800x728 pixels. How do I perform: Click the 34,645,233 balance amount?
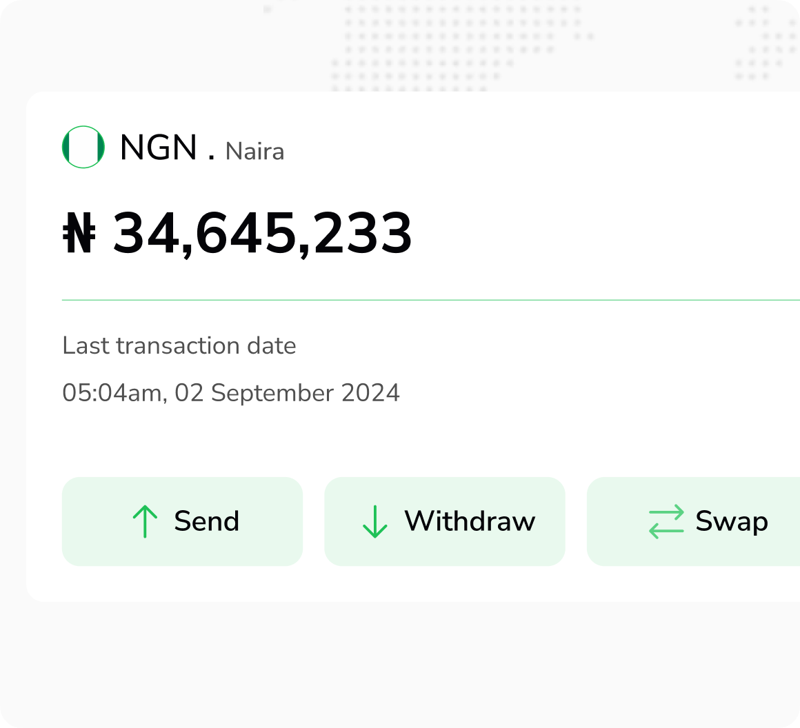tap(263, 234)
